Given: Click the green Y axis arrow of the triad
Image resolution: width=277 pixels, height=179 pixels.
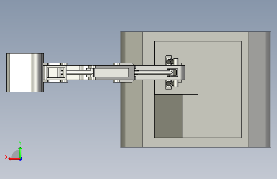Looking at the screenshot, I should [x=20, y=152].
